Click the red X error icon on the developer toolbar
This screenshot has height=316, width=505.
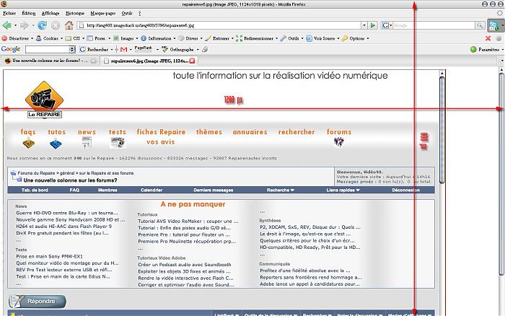[488, 38]
